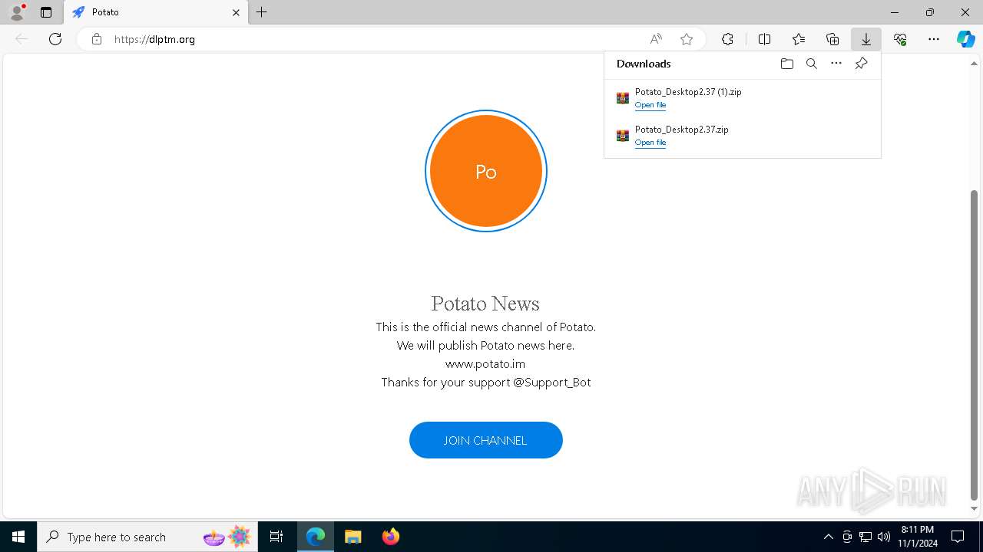Open Firefox from the taskbar
983x552 pixels.
391,537
